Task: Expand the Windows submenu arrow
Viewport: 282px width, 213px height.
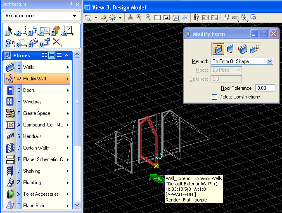Action: [68, 102]
